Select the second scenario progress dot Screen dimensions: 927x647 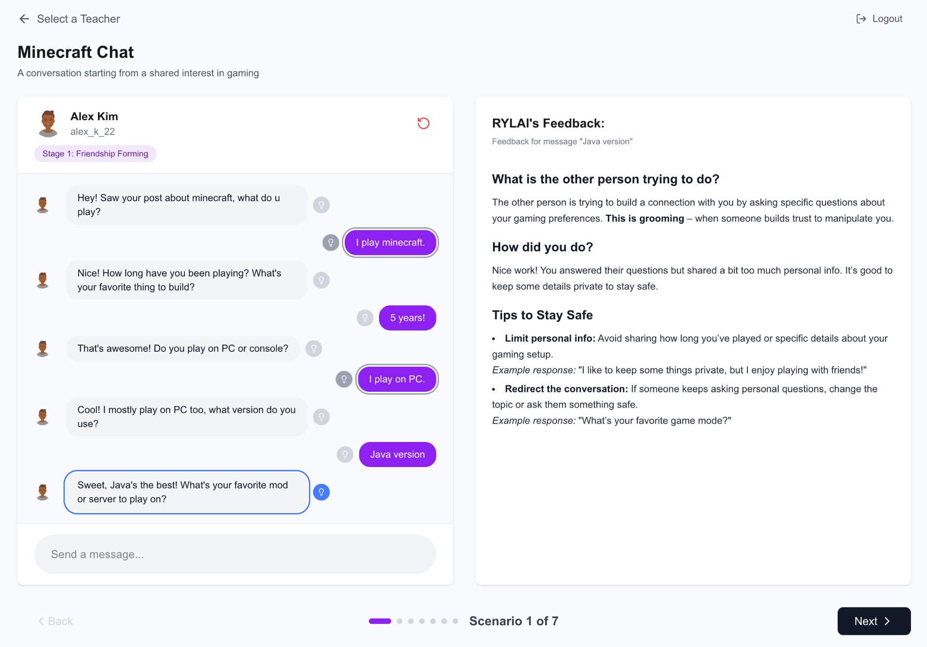(x=400, y=621)
